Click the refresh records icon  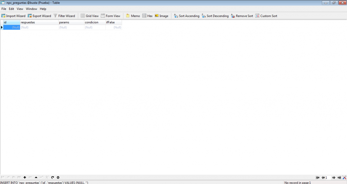pyautogui.click(x=53, y=177)
